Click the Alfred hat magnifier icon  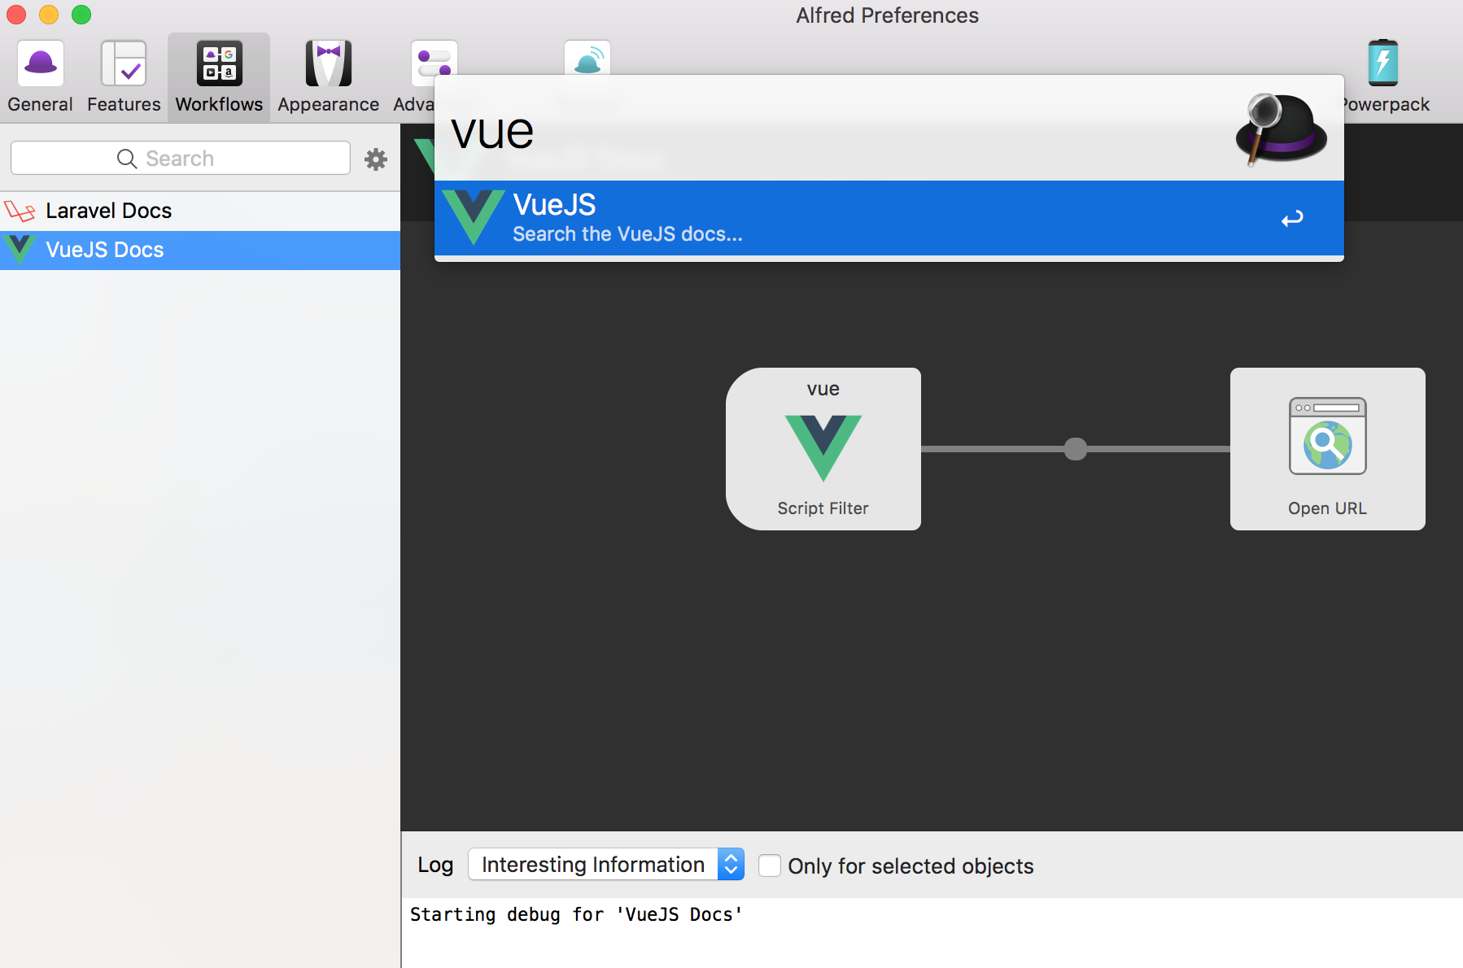(1281, 129)
